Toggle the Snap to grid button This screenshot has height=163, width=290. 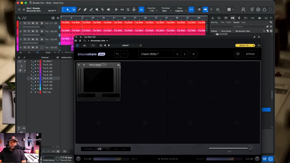(191, 10)
